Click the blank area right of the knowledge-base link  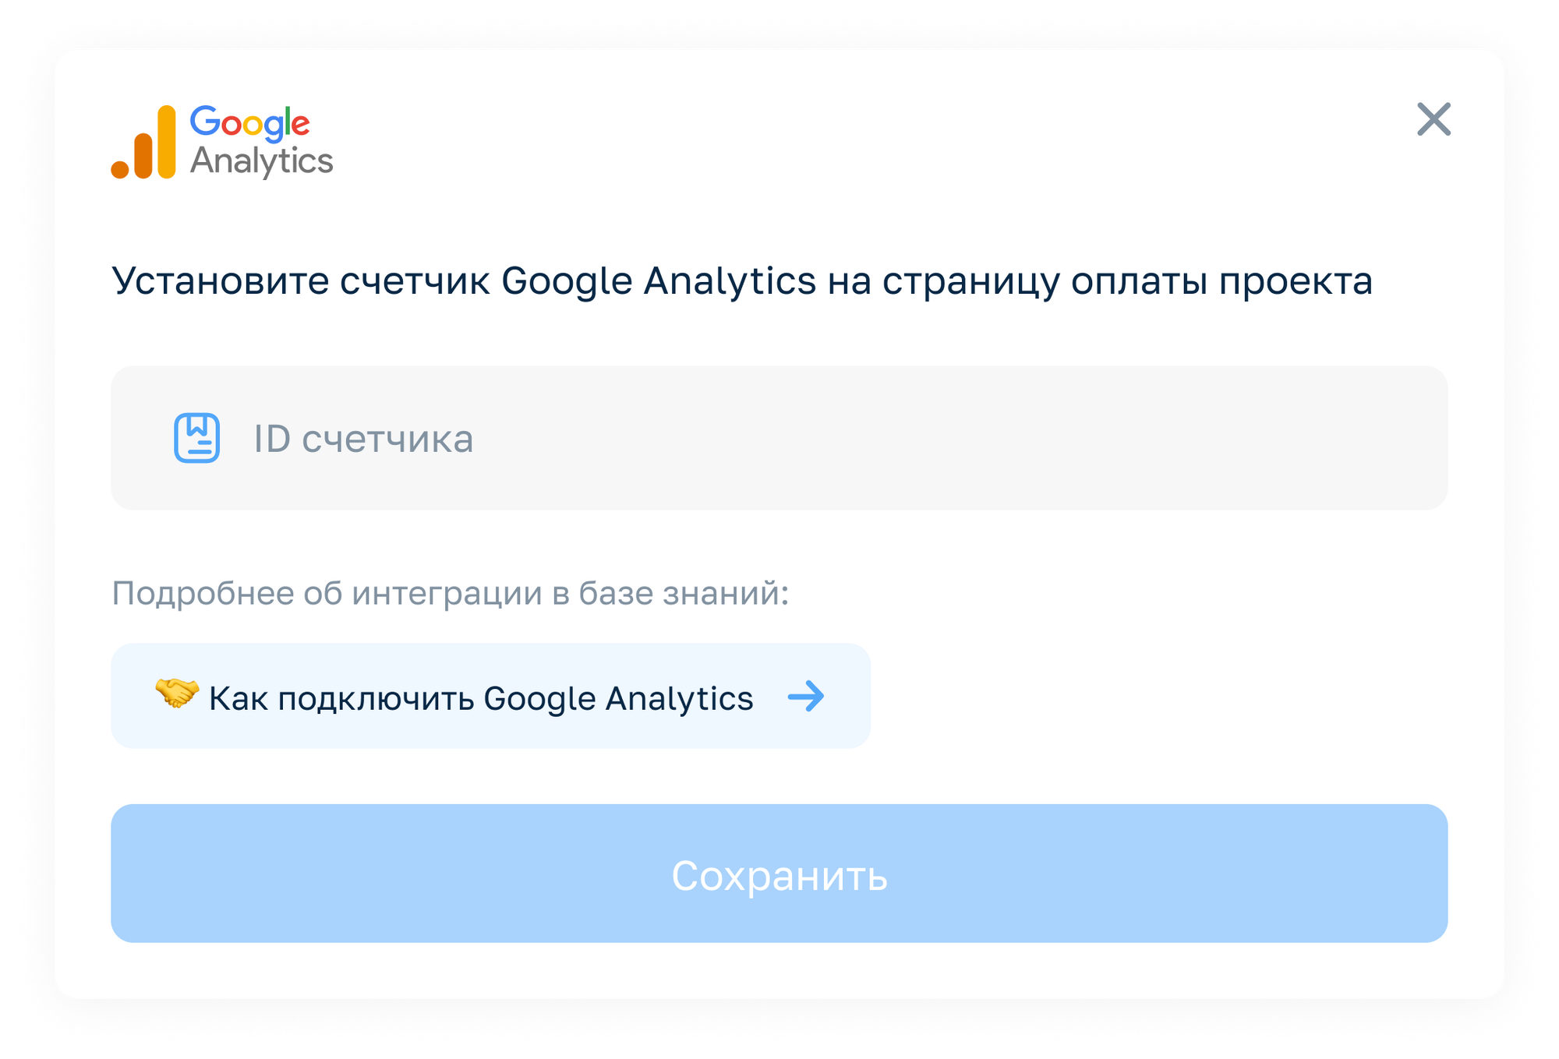click(x=1154, y=696)
